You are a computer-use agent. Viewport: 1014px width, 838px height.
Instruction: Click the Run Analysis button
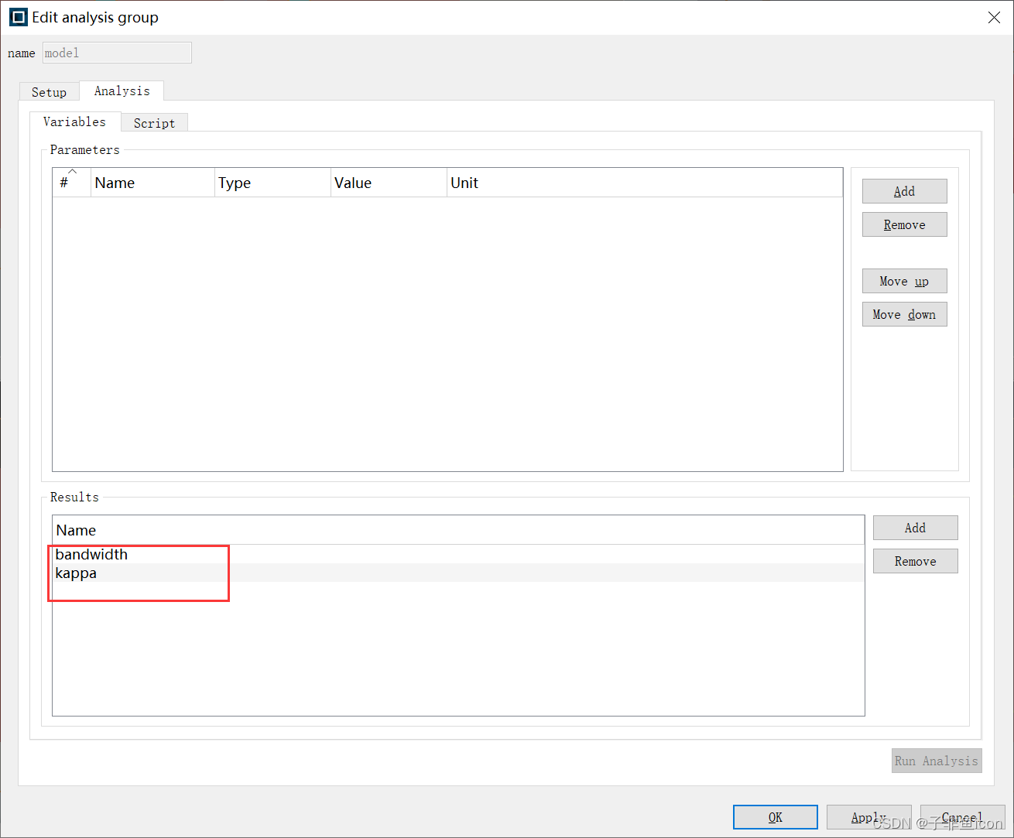pyautogui.click(x=937, y=761)
